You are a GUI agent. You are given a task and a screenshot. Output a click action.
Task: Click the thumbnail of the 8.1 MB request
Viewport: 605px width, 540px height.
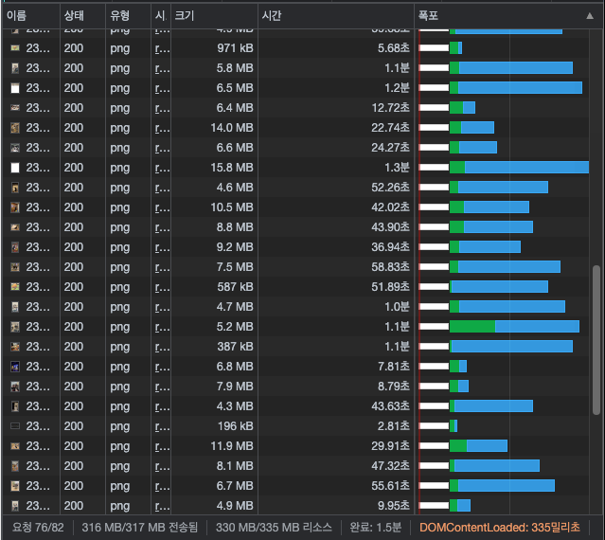pyautogui.click(x=15, y=466)
